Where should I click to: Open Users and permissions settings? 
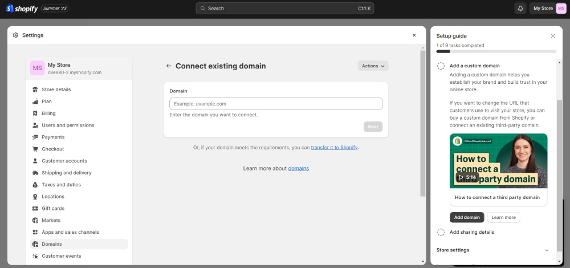[79, 125]
